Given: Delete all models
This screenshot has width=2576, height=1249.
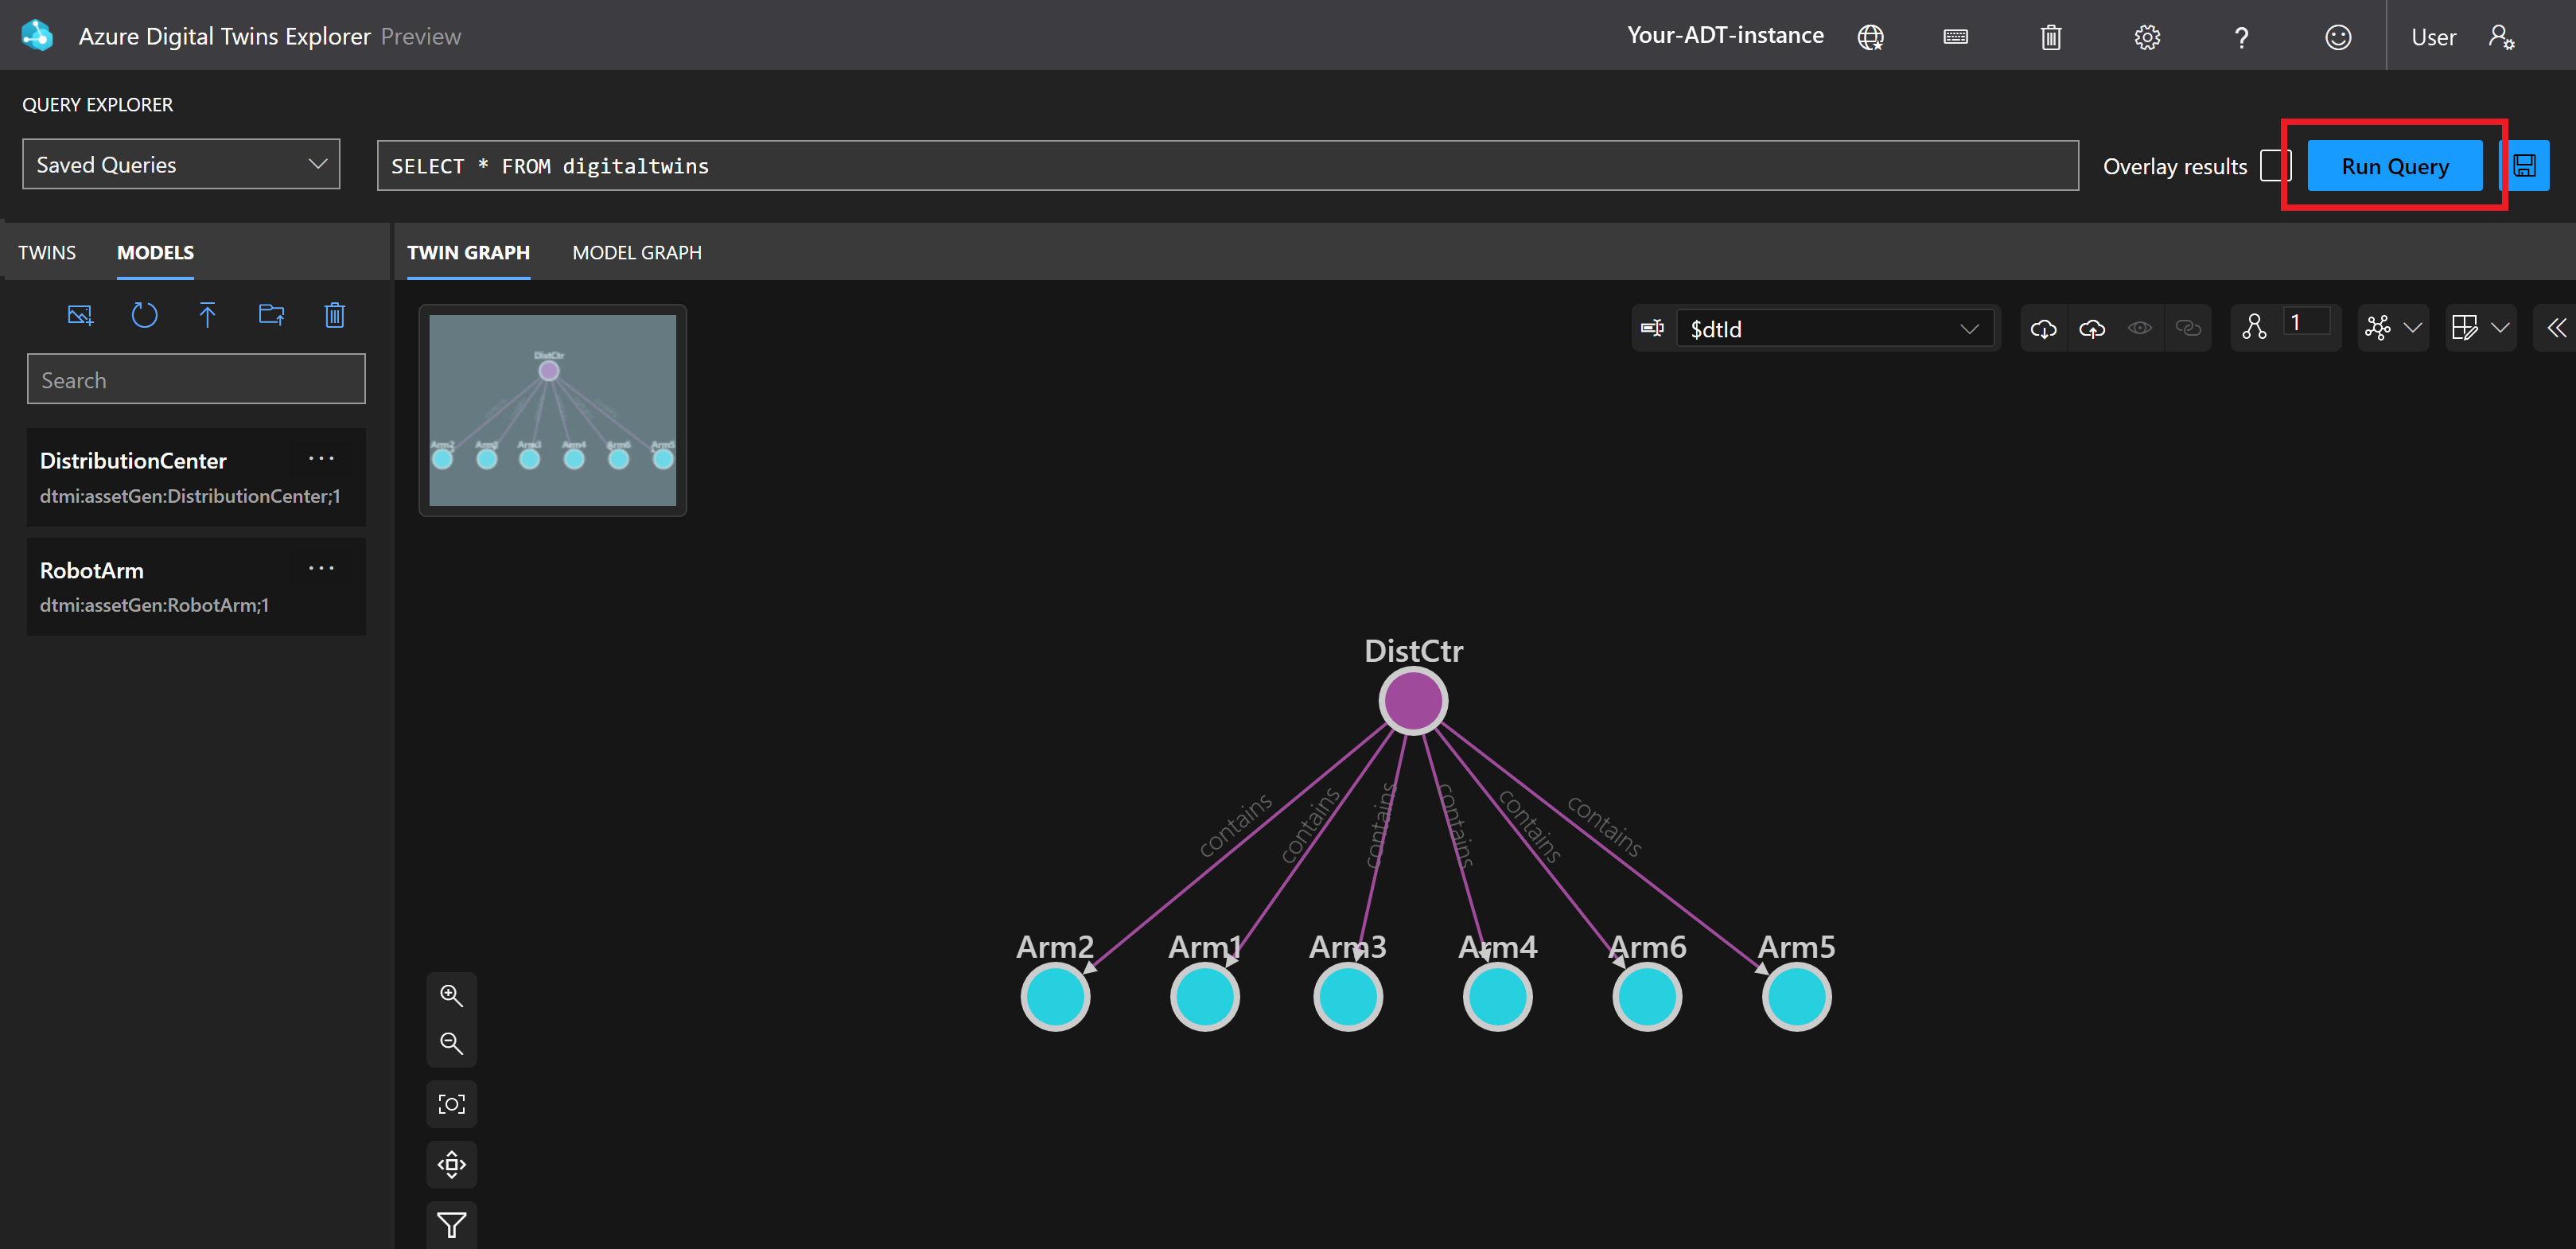Looking at the screenshot, I should [x=334, y=314].
